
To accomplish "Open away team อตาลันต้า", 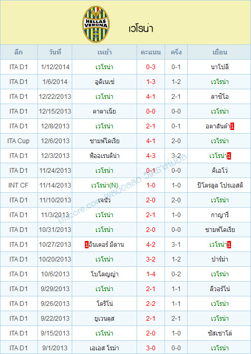I will pos(218,126).
